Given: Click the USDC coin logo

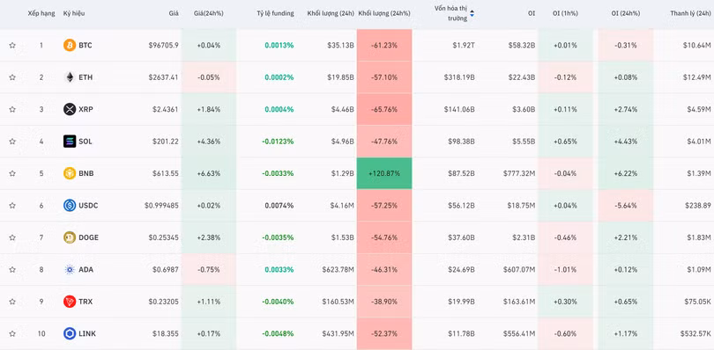Looking at the screenshot, I should (x=70, y=206).
